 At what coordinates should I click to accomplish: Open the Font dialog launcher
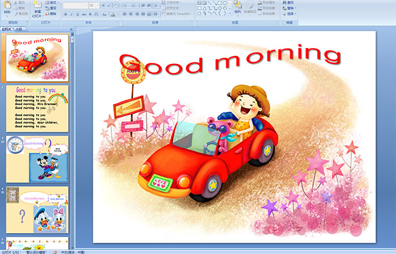[118, 22]
